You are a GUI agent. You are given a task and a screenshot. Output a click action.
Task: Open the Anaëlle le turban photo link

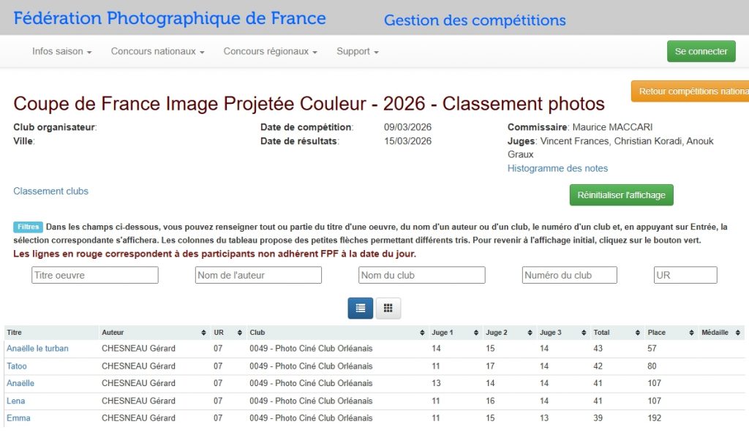[37, 349]
